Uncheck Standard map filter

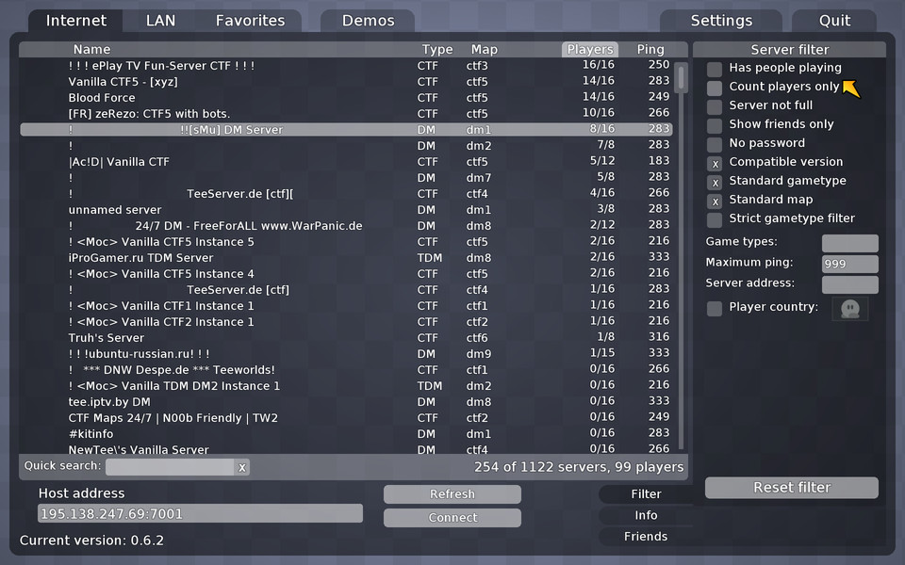coord(715,202)
